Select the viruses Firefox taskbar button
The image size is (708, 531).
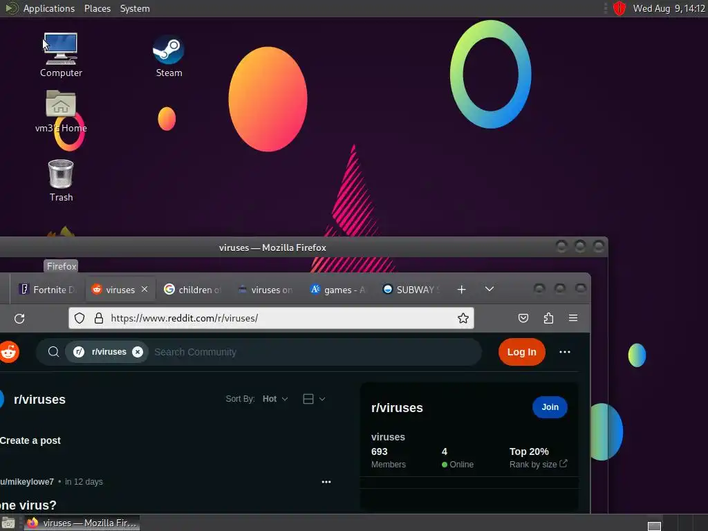82,523
